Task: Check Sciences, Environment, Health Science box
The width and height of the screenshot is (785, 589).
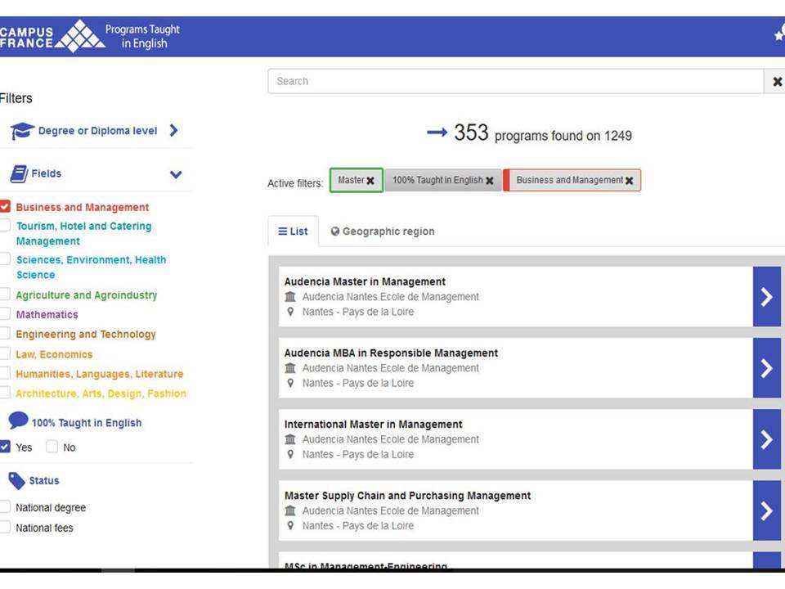Action: pos(5,259)
